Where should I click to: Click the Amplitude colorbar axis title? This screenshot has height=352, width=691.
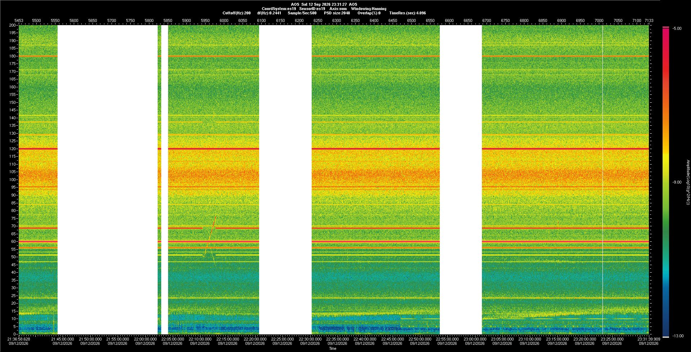[x=688, y=182]
